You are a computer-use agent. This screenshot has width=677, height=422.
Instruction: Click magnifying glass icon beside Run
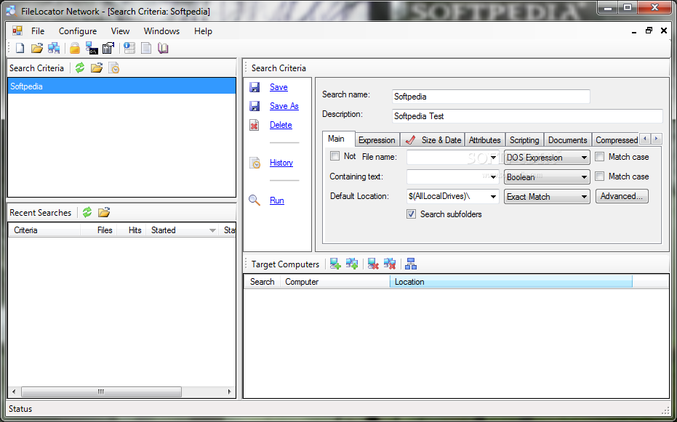pos(255,200)
